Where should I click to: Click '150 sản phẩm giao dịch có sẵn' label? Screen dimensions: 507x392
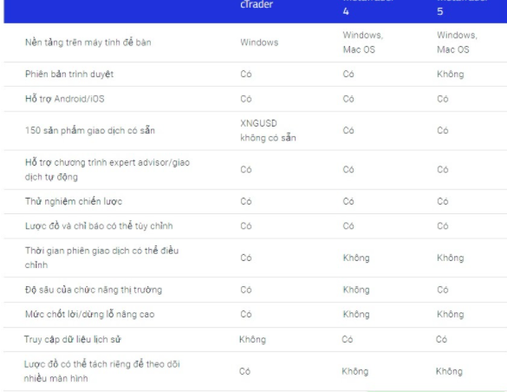point(90,130)
